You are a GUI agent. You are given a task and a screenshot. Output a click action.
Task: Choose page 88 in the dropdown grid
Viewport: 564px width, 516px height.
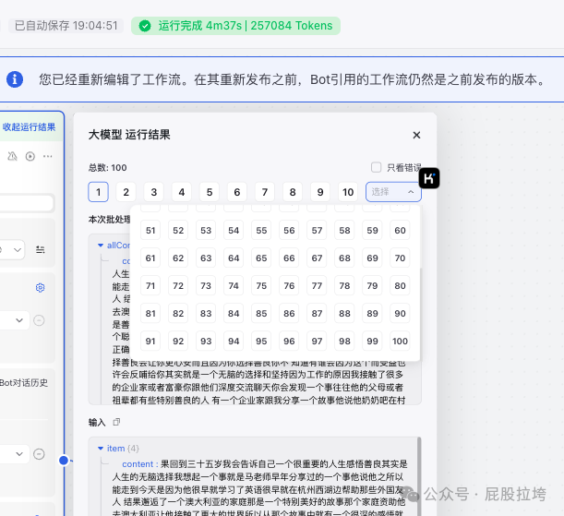344,313
